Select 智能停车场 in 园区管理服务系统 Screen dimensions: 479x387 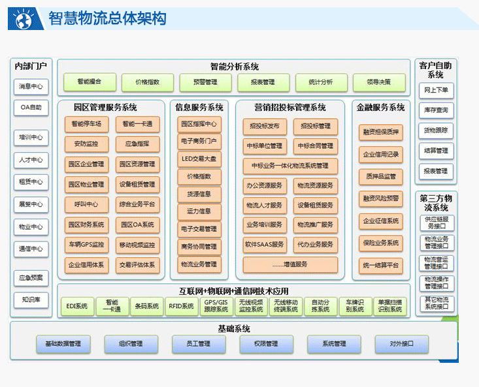(x=86, y=124)
